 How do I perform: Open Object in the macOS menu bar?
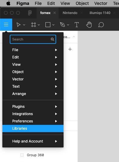click(x=82, y=4)
